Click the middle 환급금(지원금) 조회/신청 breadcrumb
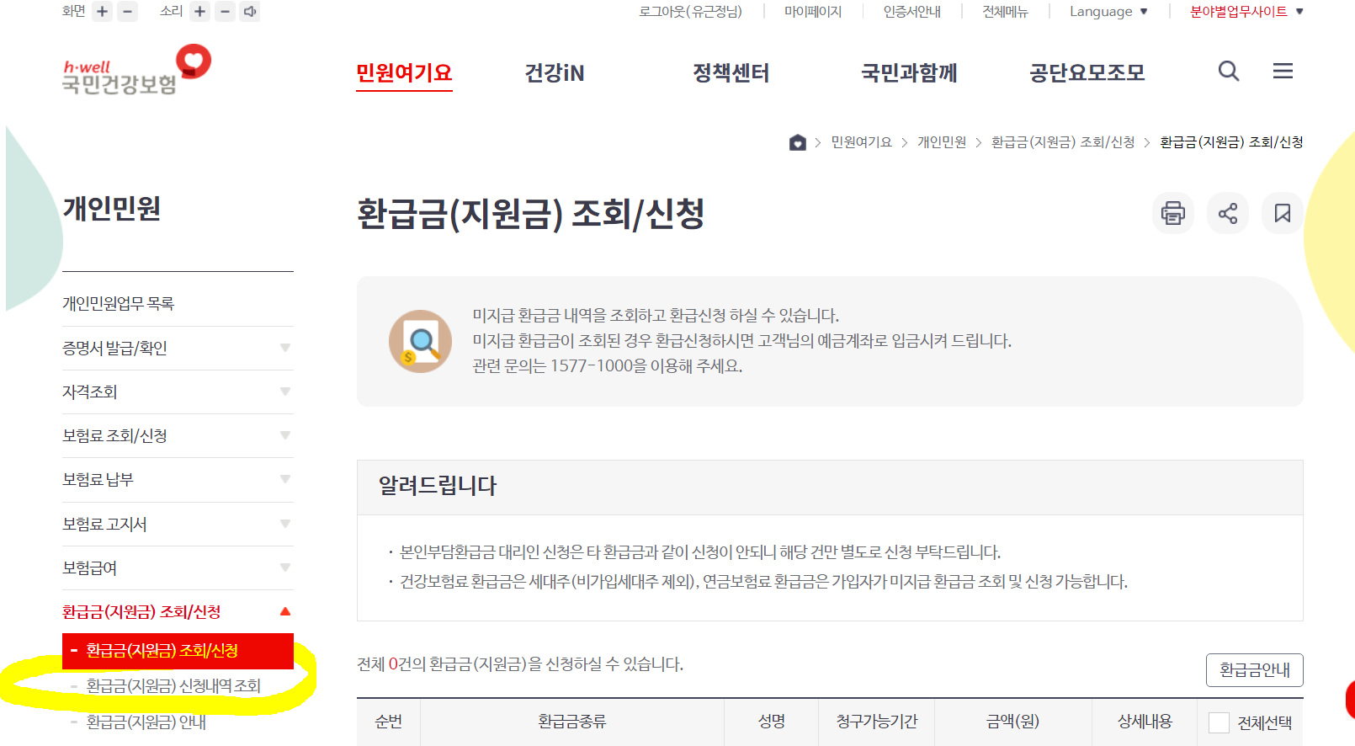Viewport: 1355px width, 746px height. point(1063,142)
